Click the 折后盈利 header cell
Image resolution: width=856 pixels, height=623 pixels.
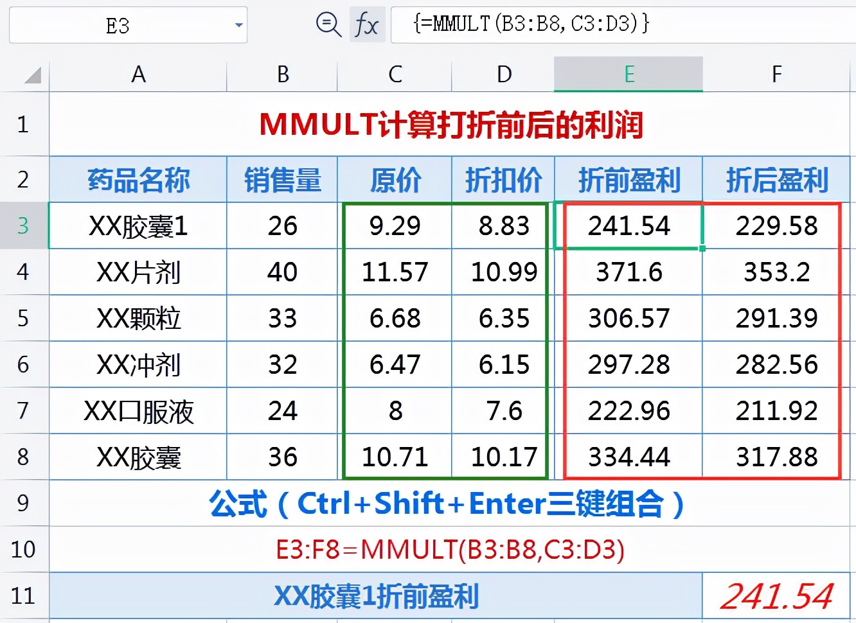tap(776, 179)
